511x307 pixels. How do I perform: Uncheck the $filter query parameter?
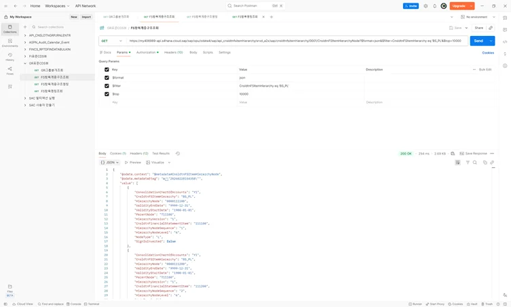107,86
